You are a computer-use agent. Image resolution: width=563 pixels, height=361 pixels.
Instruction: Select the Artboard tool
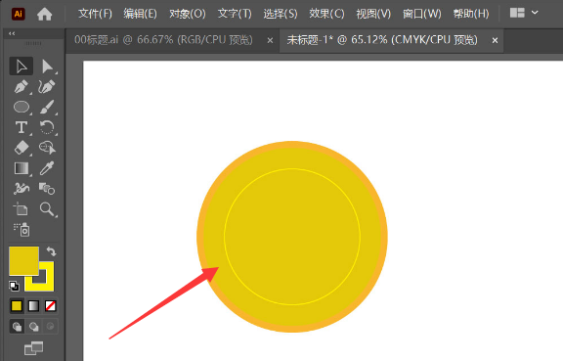22,209
